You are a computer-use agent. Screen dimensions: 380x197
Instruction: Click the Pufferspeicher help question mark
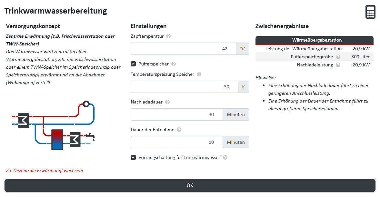point(174,64)
